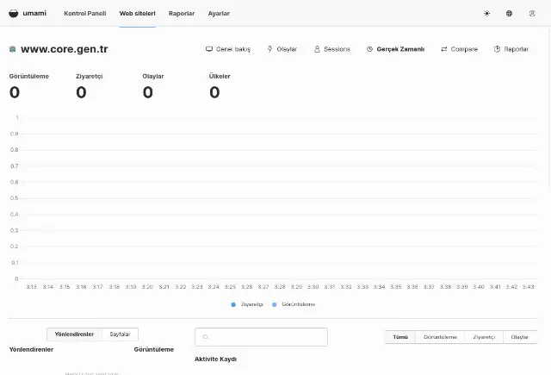The height and width of the screenshot is (375, 551).
Task: Click the lightning bolt icon beside Olaylar
Action: (x=269, y=49)
